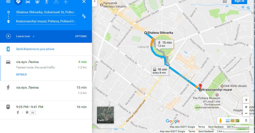
Task: Open the Leave now dropdown
Action: (25, 36)
